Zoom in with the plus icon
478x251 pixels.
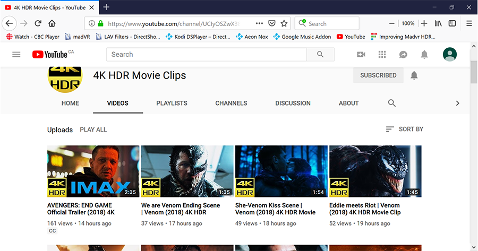(x=424, y=23)
